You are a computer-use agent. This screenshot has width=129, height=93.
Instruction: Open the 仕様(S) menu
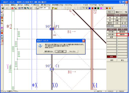coord(27,5)
